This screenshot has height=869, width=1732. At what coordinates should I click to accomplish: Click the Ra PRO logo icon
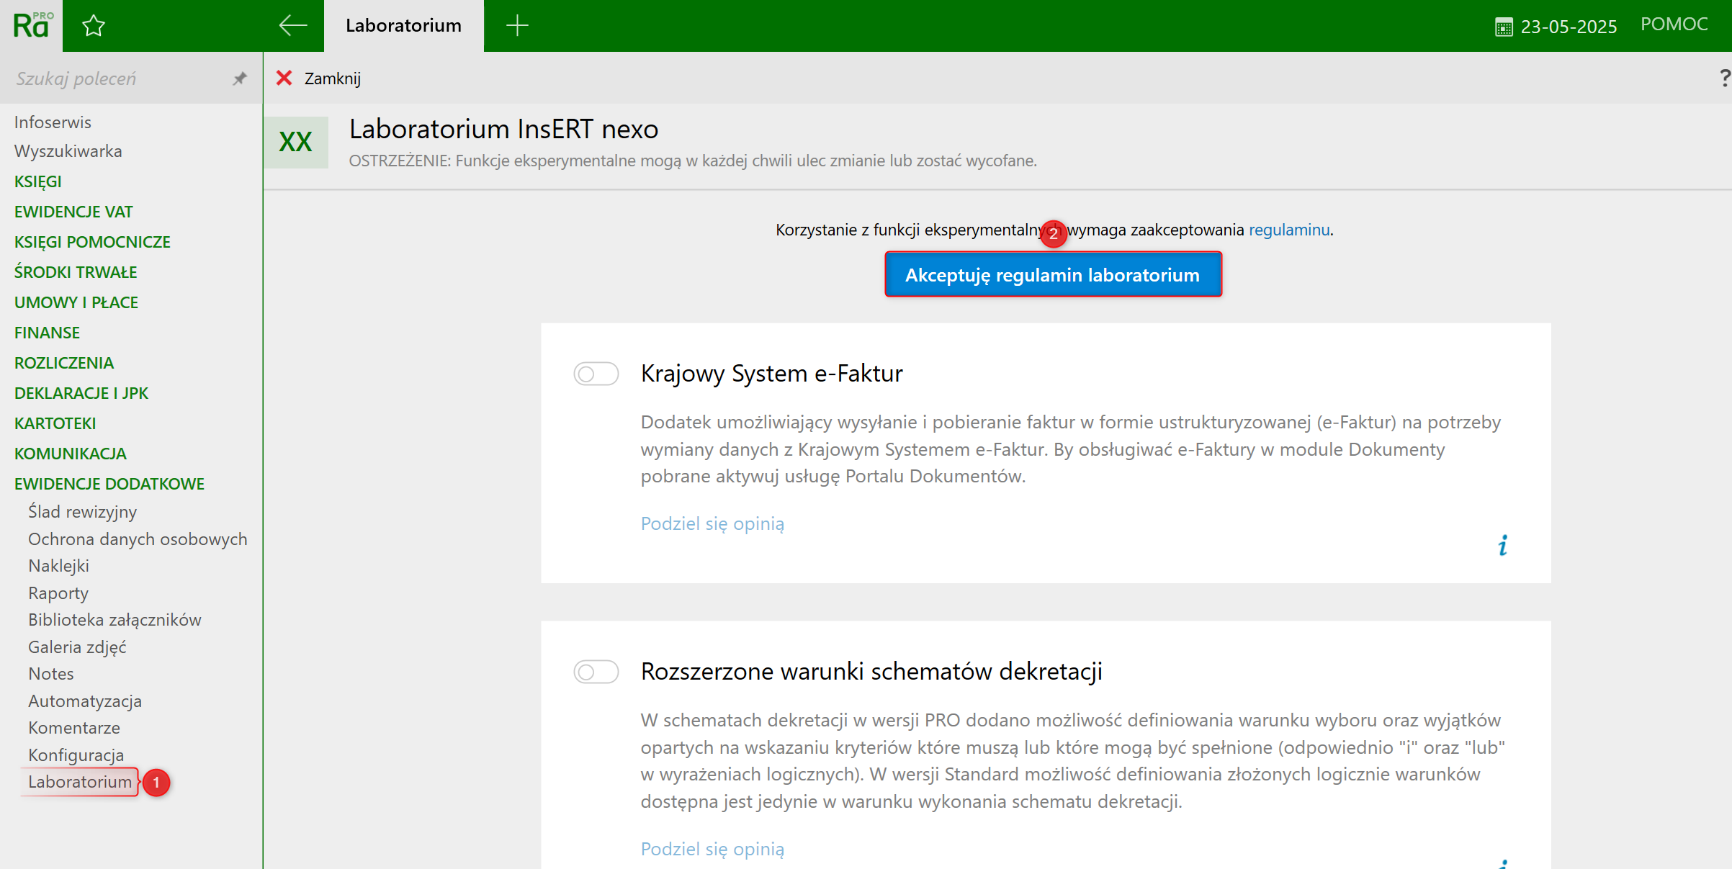(32, 25)
